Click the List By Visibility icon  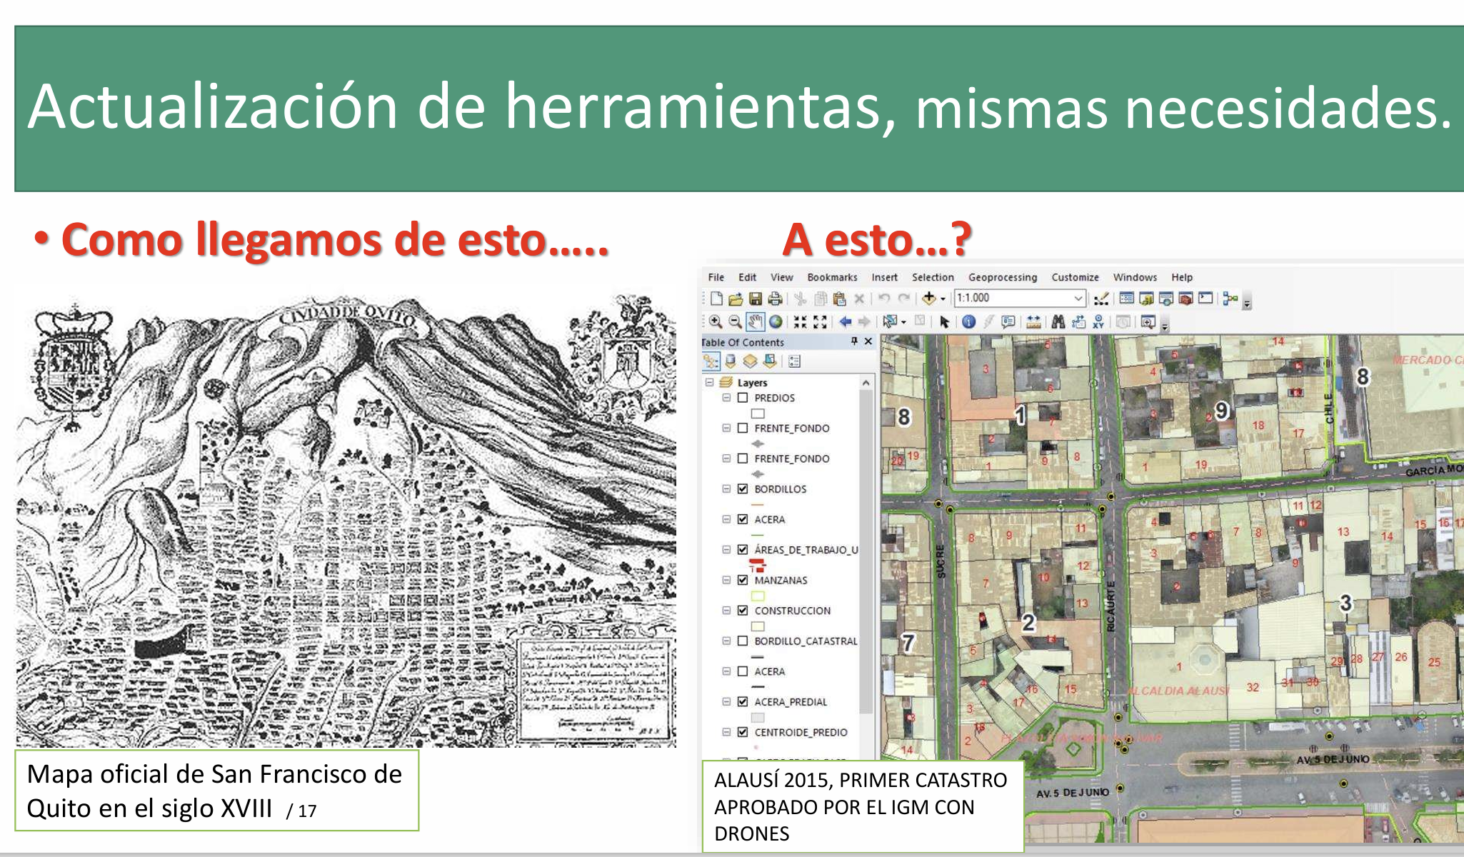click(x=750, y=361)
